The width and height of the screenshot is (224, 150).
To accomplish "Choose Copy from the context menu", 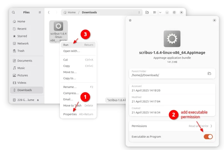I will (x=78, y=66).
